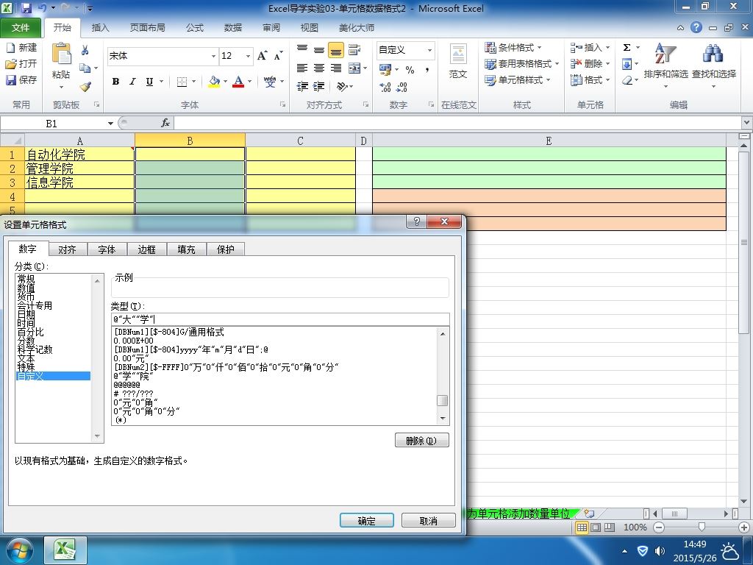Toggle align text left button
This screenshot has height=565, width=753.
tap(302, 68)
